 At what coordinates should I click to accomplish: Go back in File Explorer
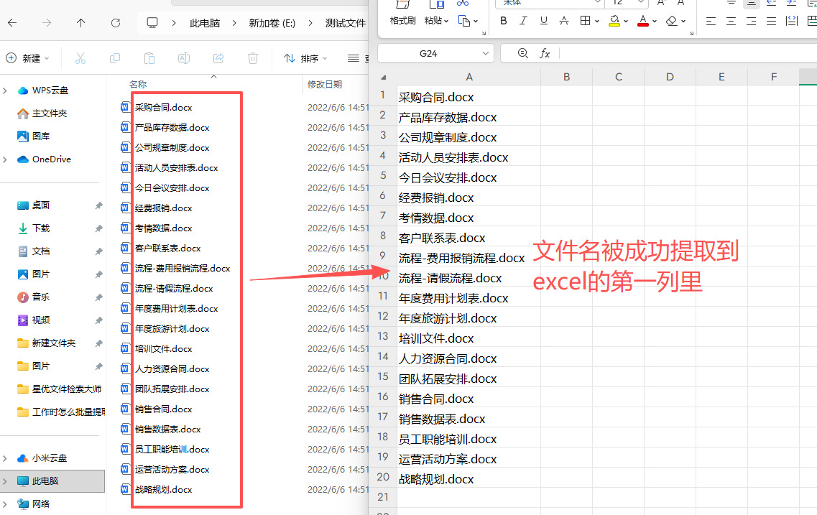point(12,23)
